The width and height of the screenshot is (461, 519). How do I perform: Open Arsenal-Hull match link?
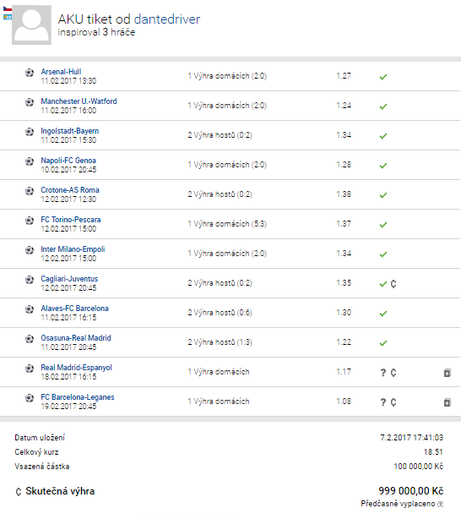click(x=61, y=72)
